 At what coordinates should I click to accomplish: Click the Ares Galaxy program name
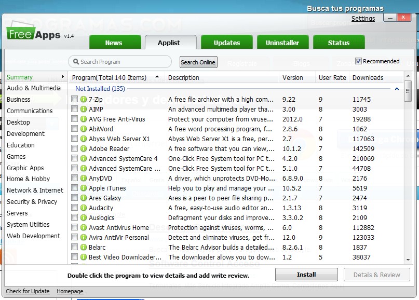coord(105,198)
